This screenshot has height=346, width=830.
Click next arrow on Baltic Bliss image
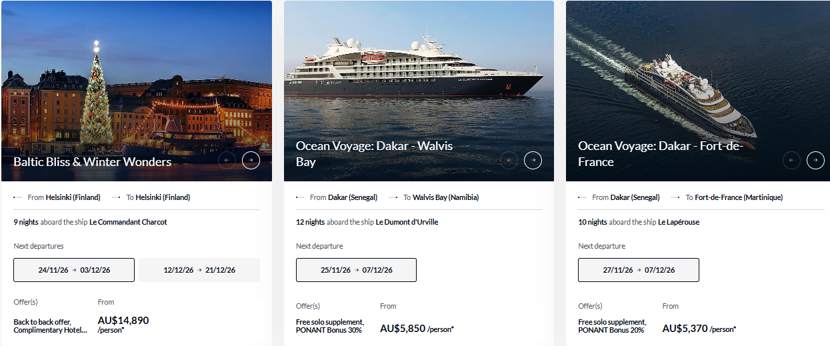pos(251,160)
